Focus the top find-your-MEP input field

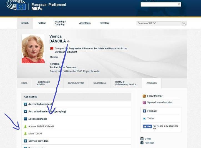click(161, 4)
